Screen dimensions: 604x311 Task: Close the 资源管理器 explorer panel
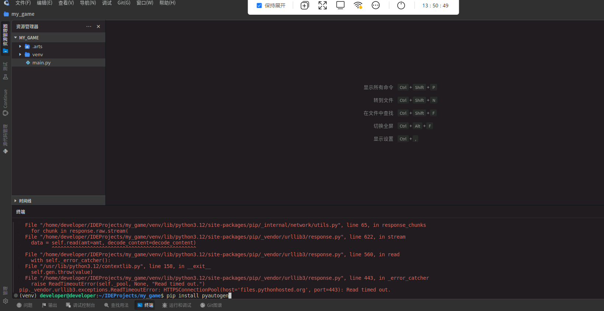[98, 26]
